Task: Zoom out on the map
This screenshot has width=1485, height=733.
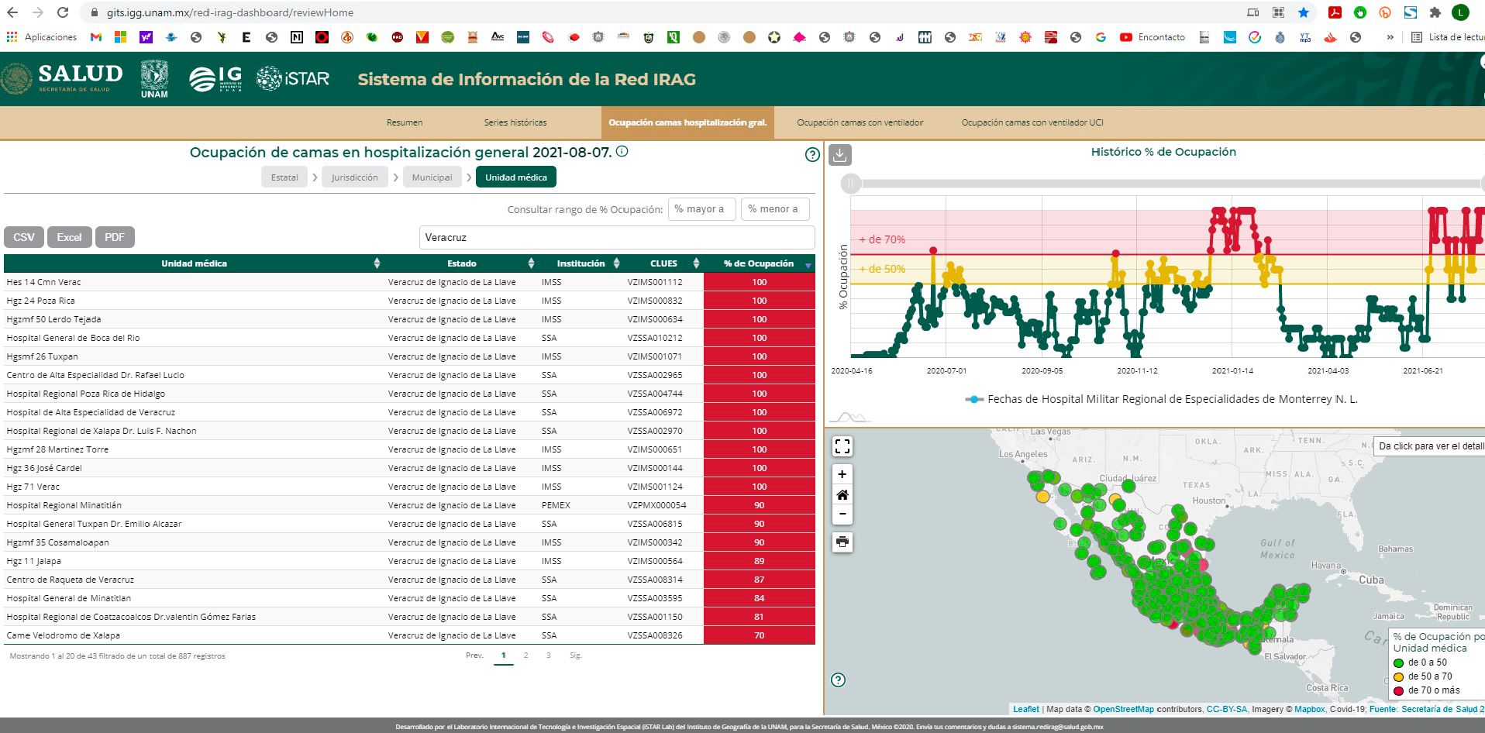Action: pos(842,514)
